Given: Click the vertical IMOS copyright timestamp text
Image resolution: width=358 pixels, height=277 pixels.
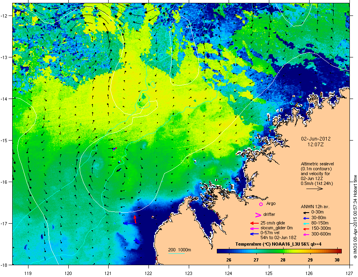Looking at the screenshot, I should 355,217.
